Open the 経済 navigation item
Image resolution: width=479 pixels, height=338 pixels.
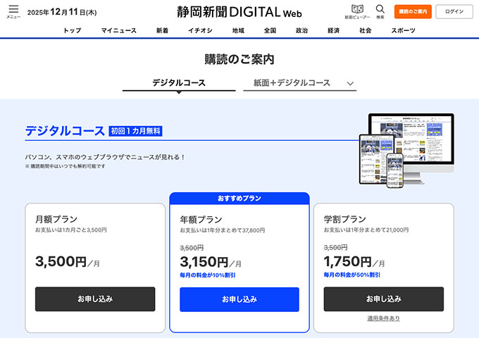334,30
